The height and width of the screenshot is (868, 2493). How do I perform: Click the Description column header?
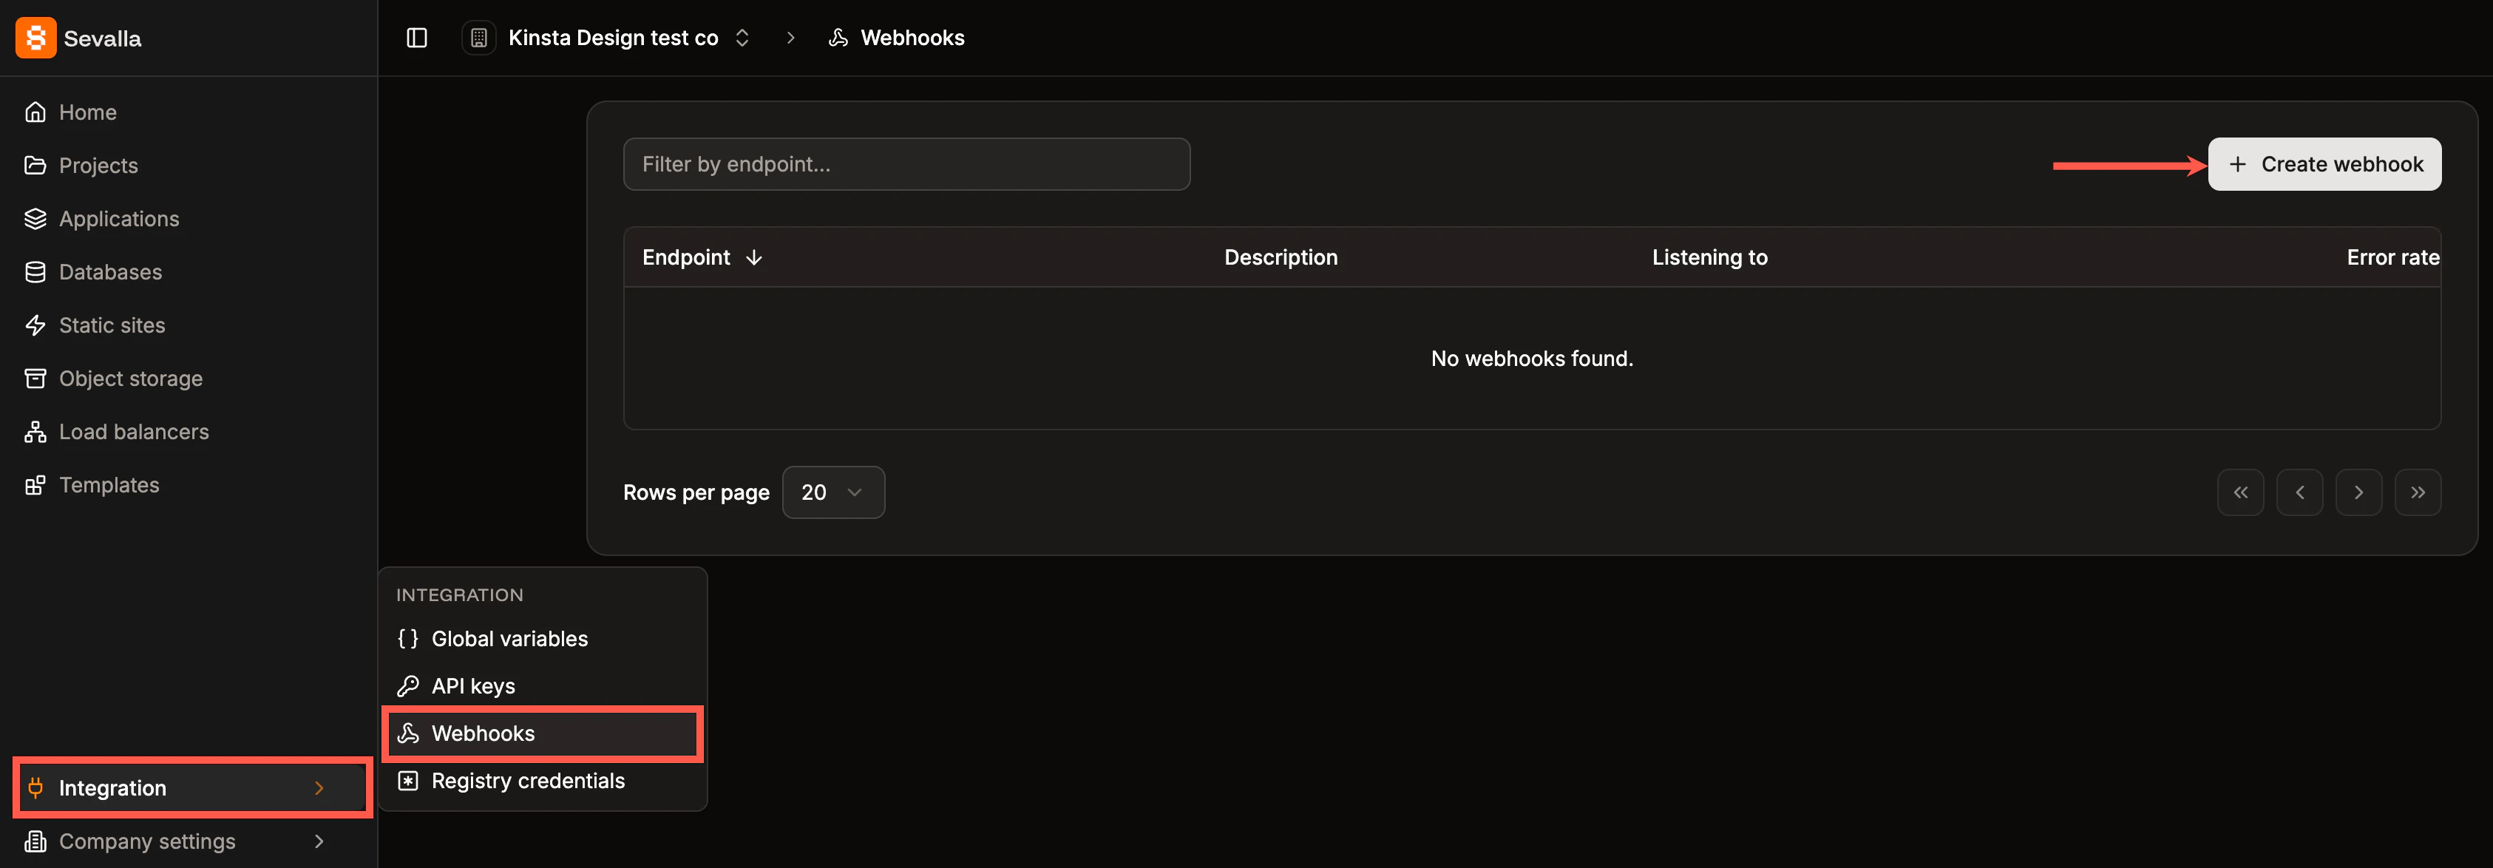[1281, 257]
